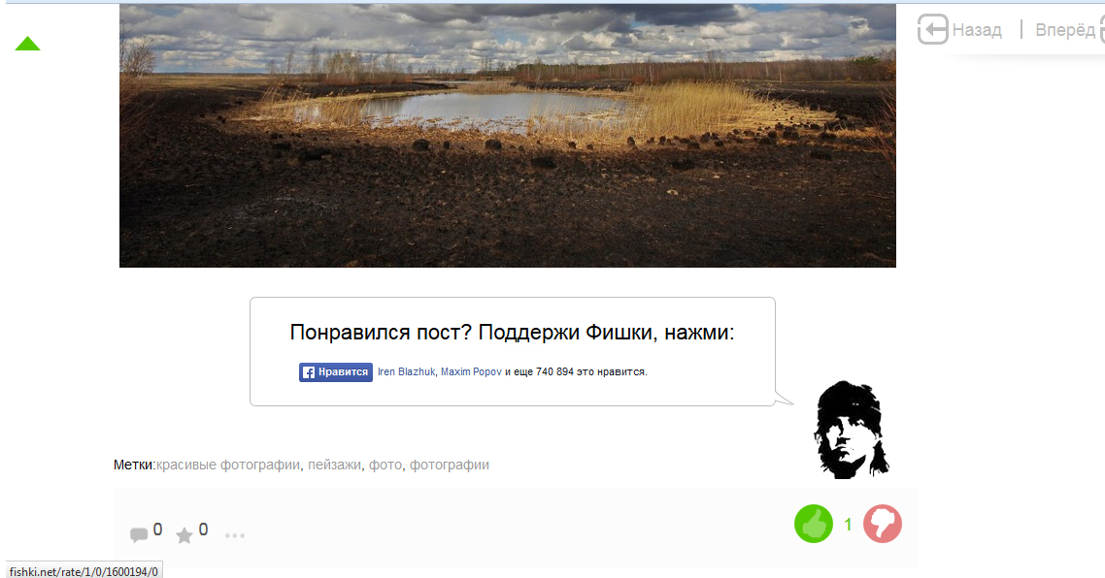Image resolution: width=1105 pixels, height=578 pixels.
Task: Open Iren Blazhuk's profile link
Action: [406, 371]
